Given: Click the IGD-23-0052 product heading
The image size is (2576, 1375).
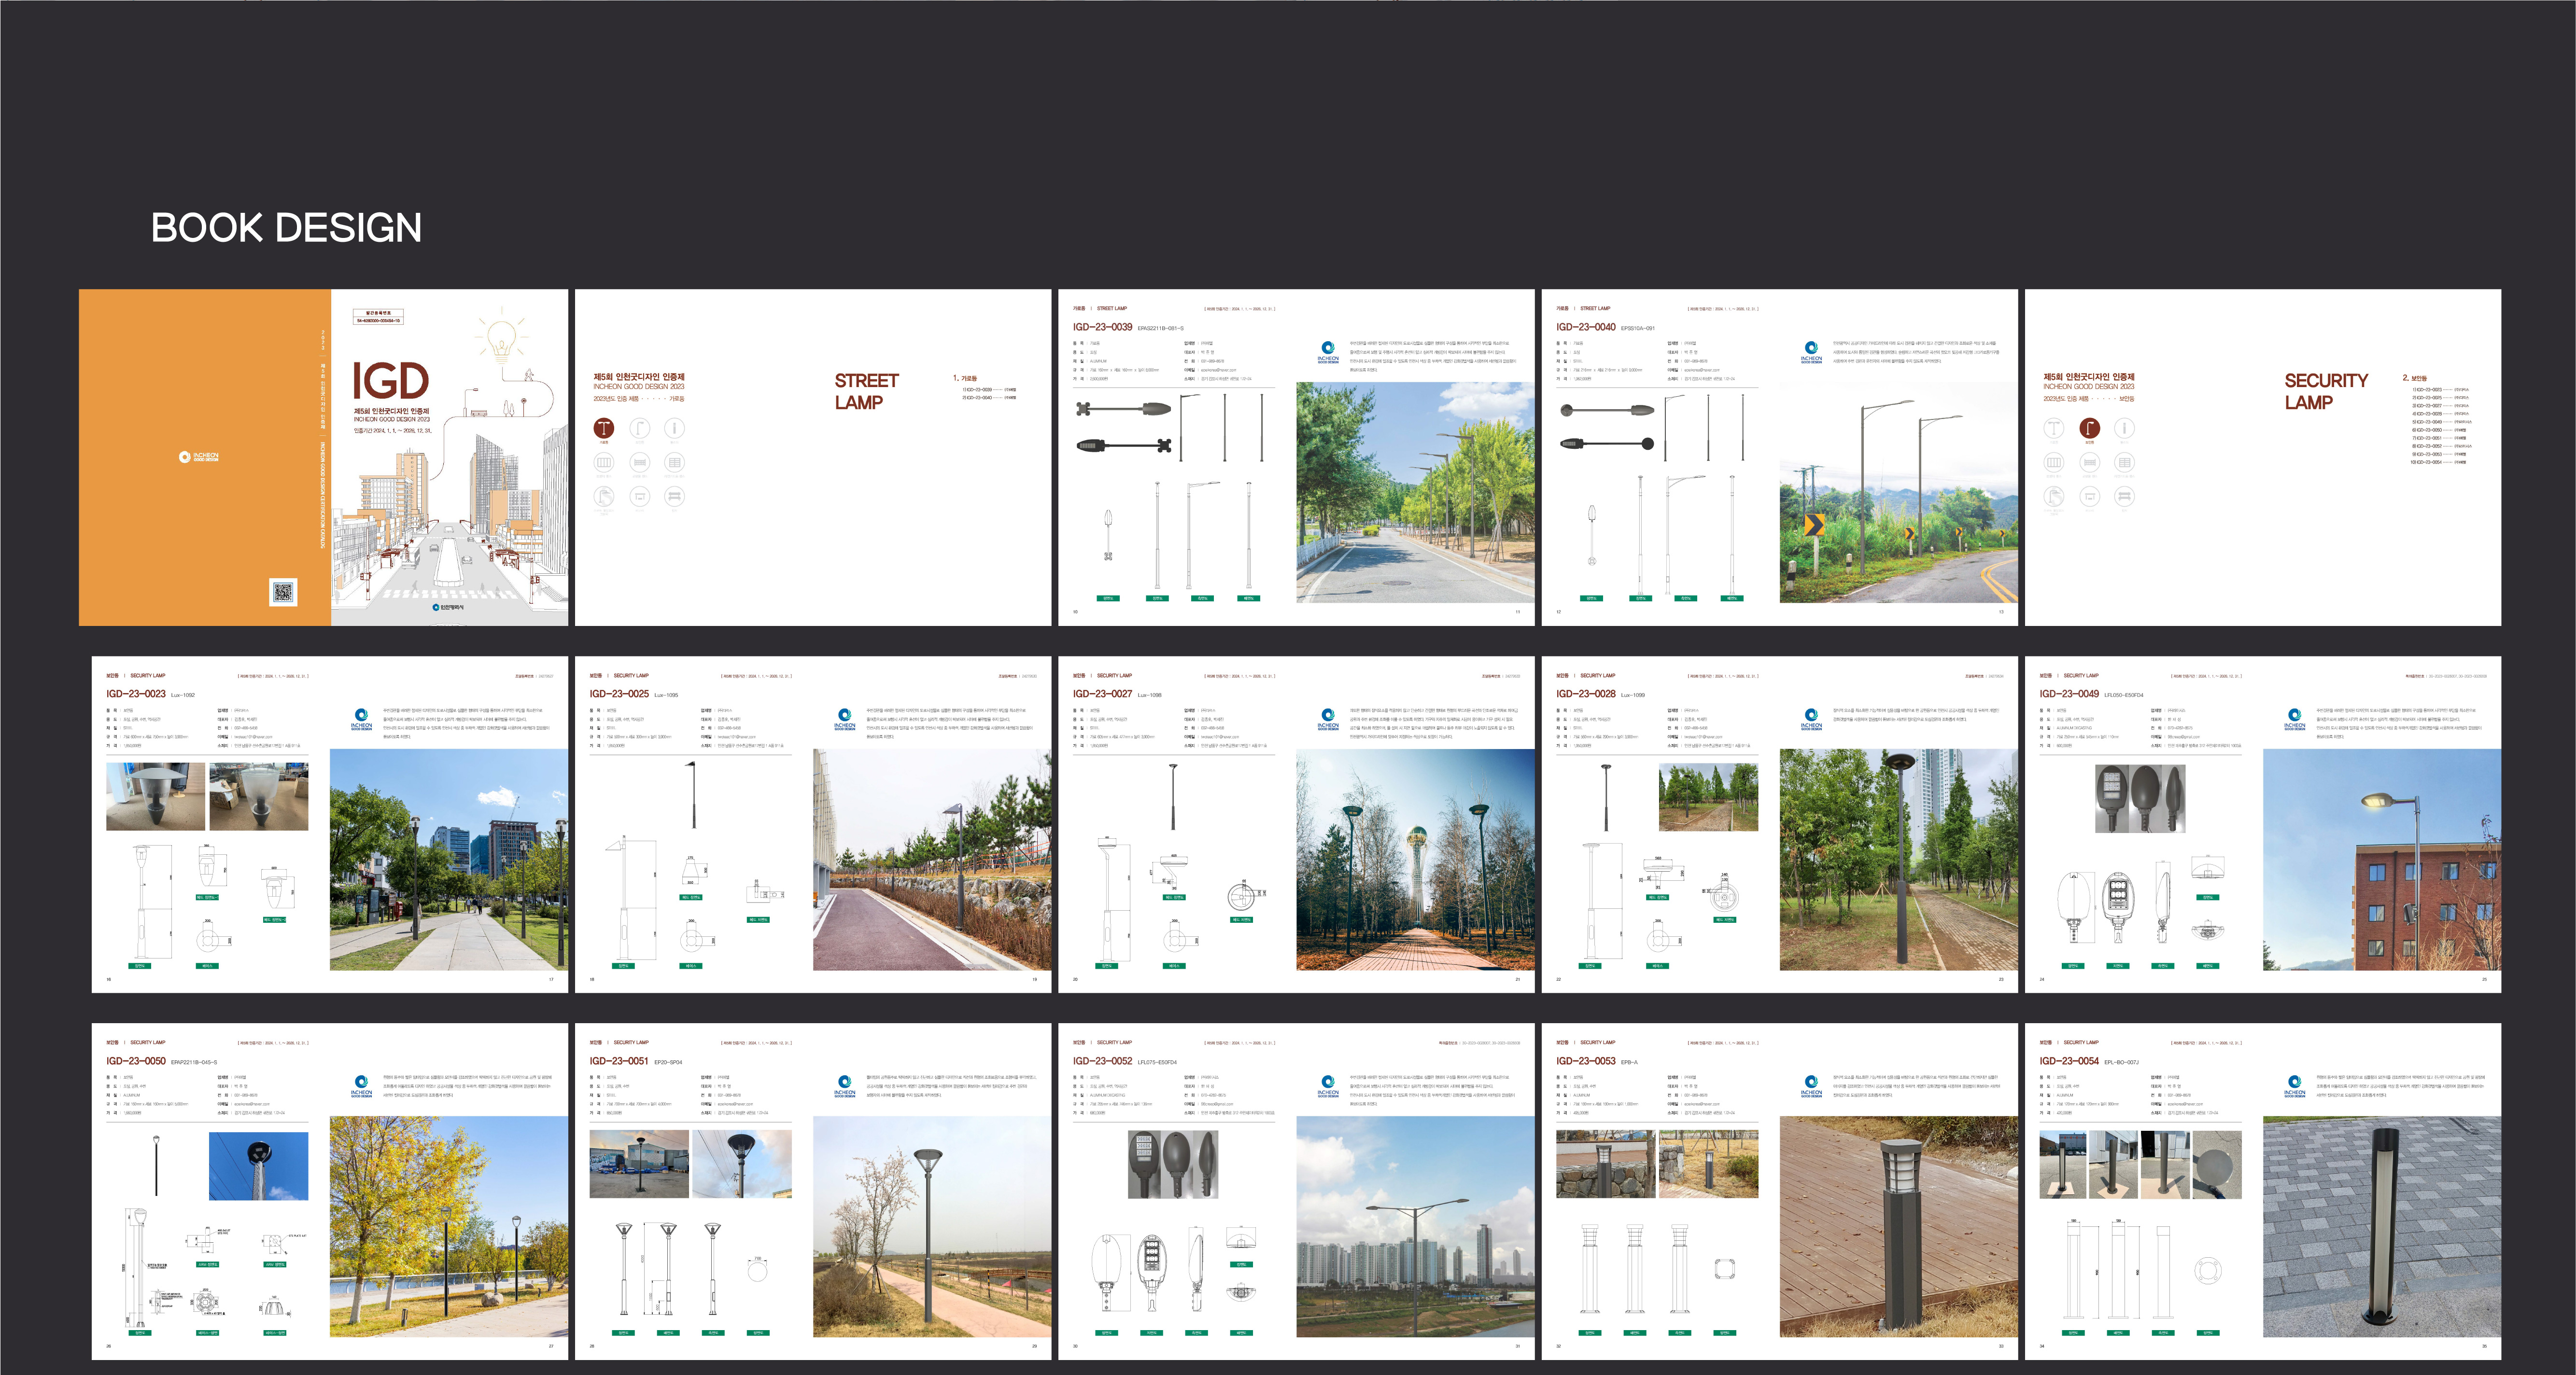Looking at the screenshot, I should click(x=1102, y=1061).
